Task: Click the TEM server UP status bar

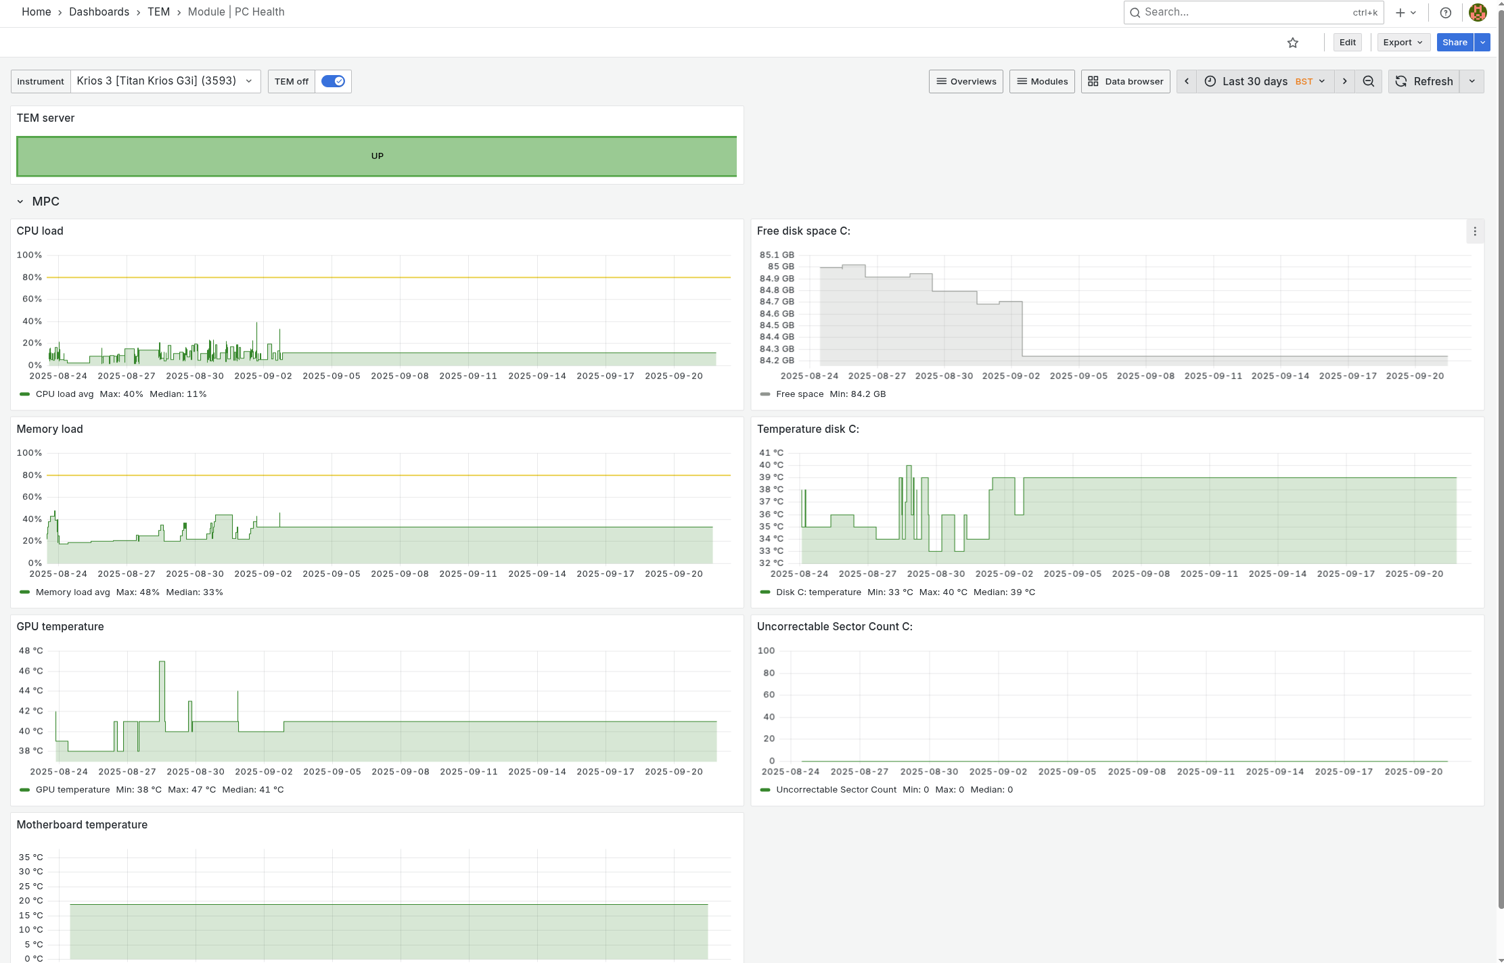Action: tap(377, 156)
